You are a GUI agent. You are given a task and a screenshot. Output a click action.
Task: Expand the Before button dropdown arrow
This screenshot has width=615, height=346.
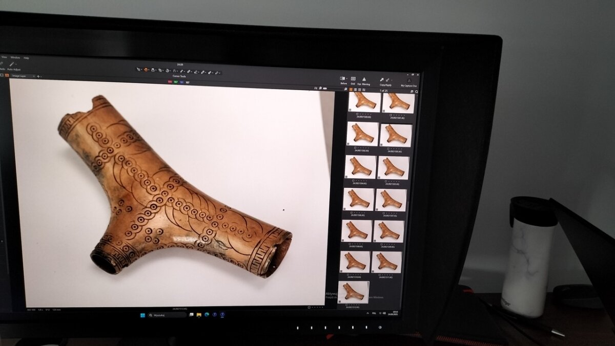(347, 79)
